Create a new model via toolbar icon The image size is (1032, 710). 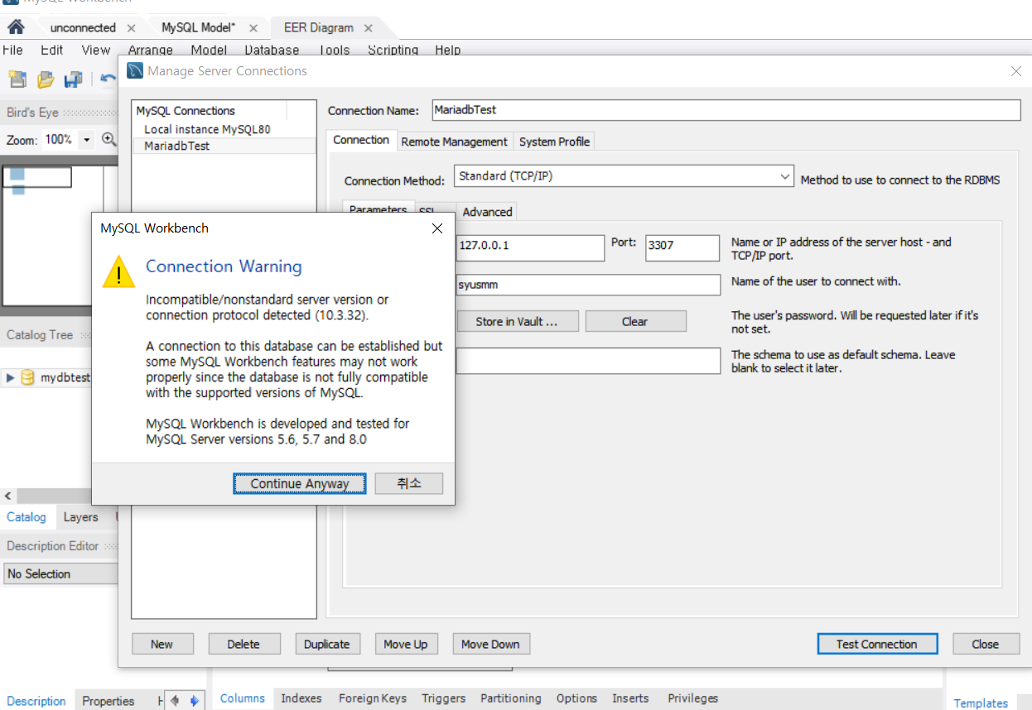[17, 79]
